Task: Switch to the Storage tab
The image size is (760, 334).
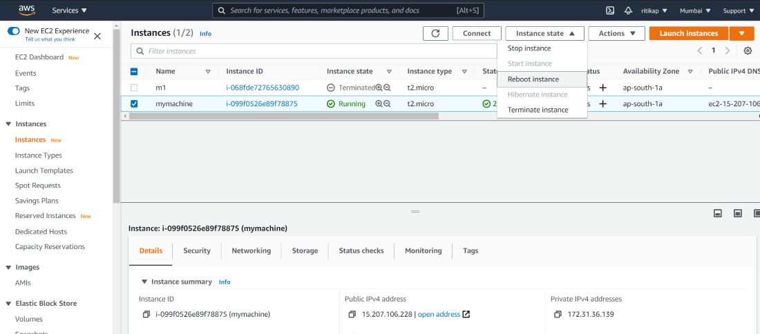Action: coord(305,250)
